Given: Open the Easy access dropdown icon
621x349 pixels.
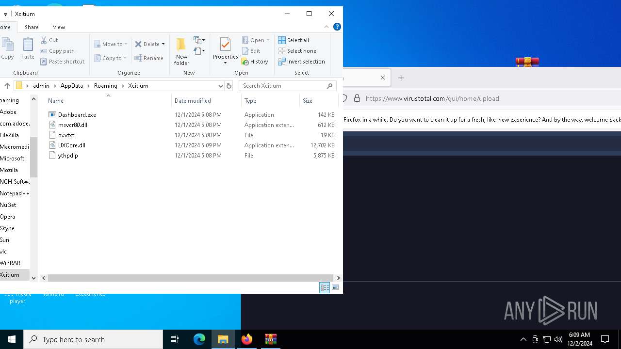Looking at the screenshot, I should point(199,50).
